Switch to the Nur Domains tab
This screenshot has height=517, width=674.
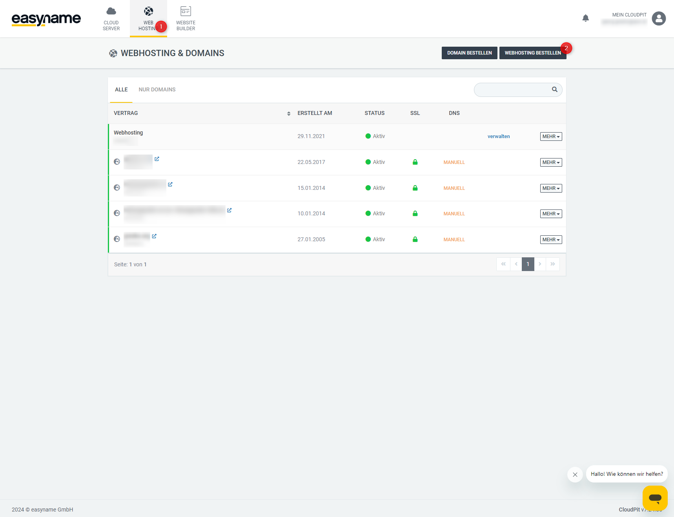[x=157, y=90]
